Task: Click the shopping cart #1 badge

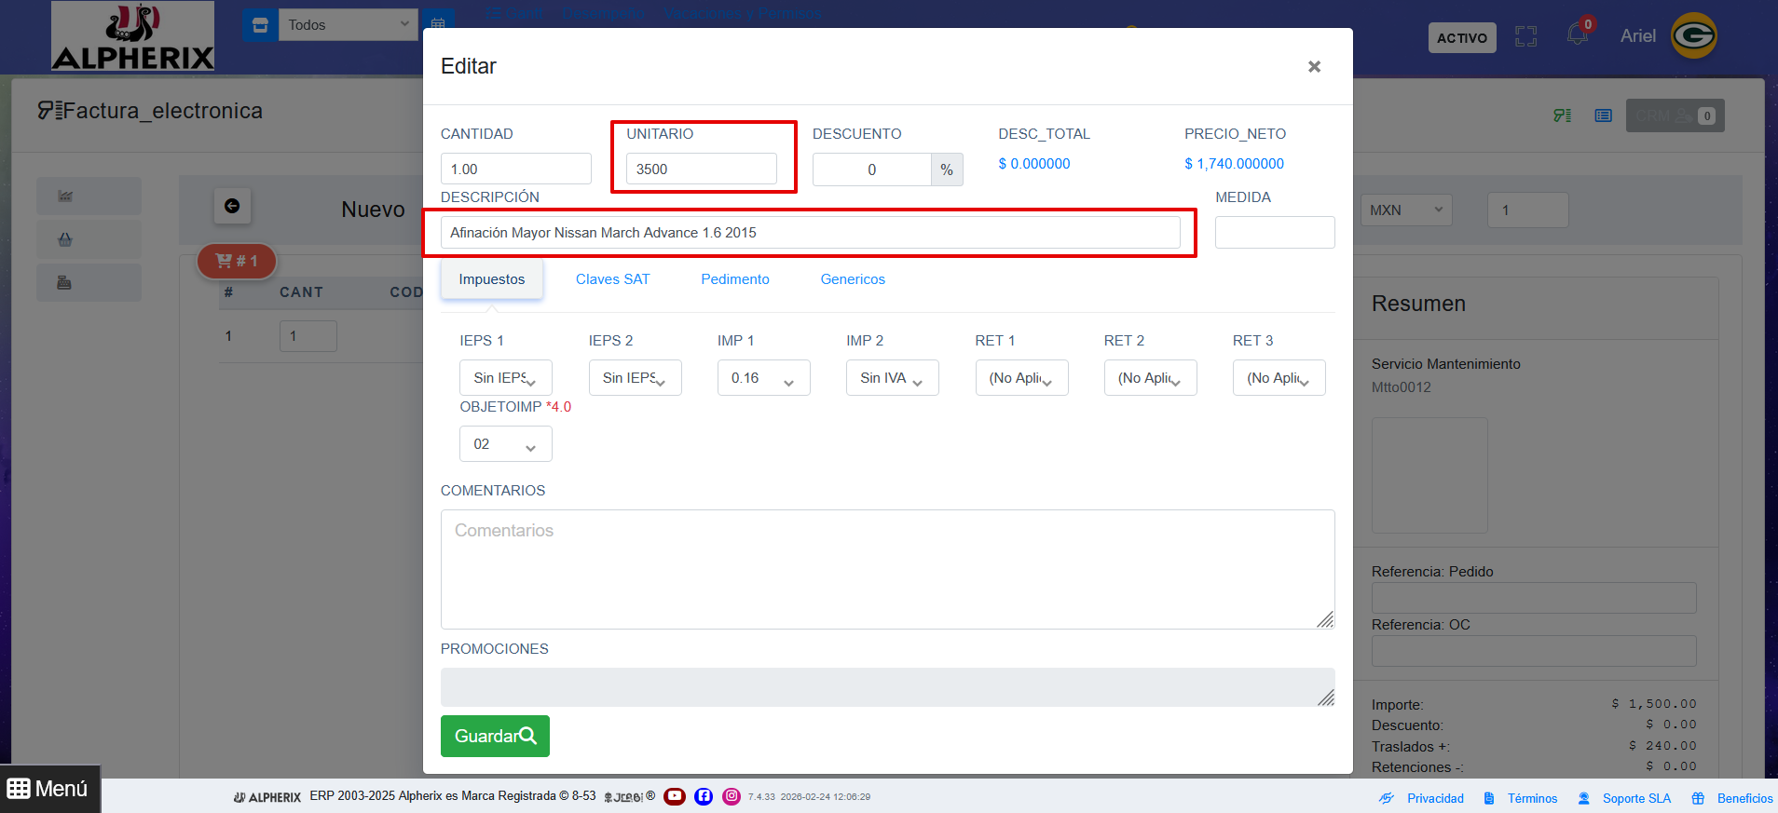Action: click(237, 261)
